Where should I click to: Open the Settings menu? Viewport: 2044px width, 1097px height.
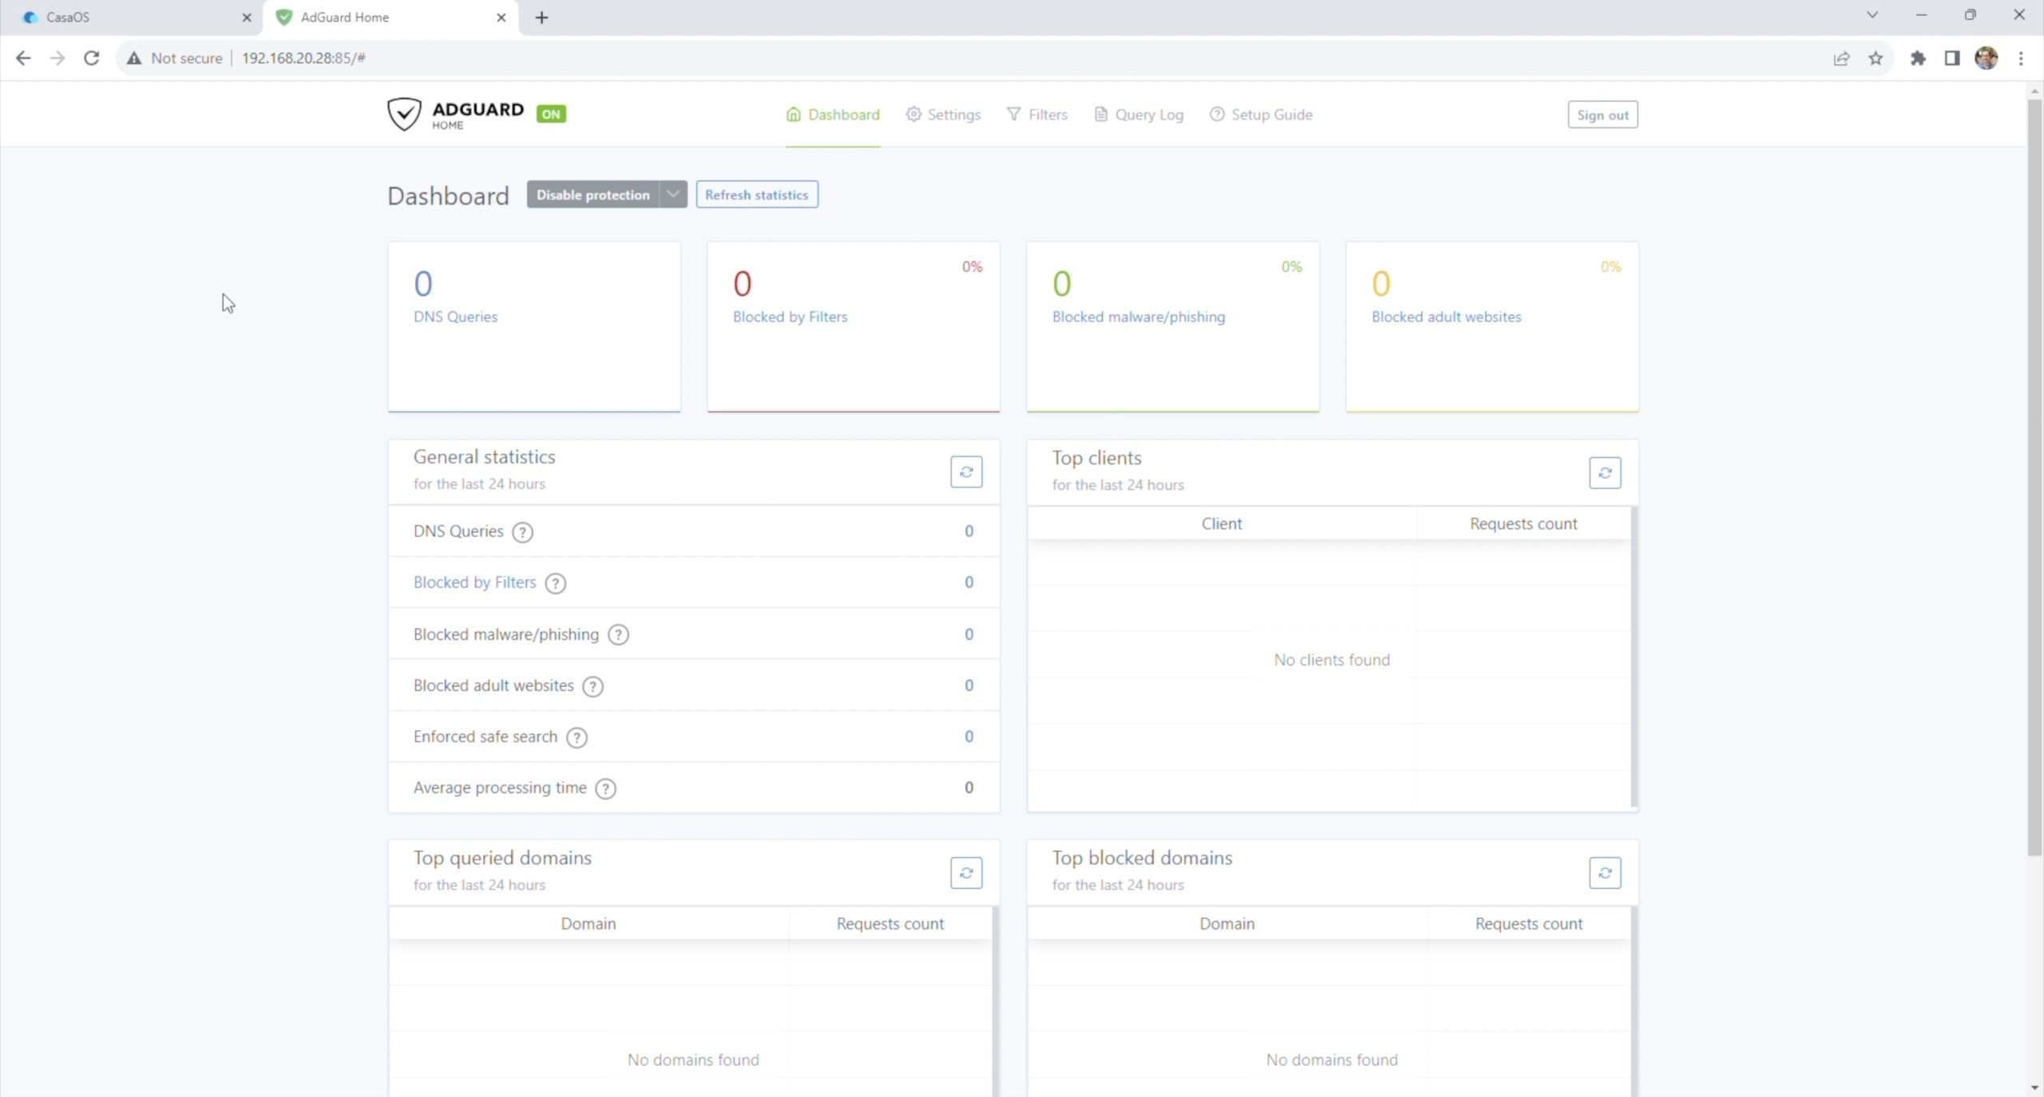(943, 115)
